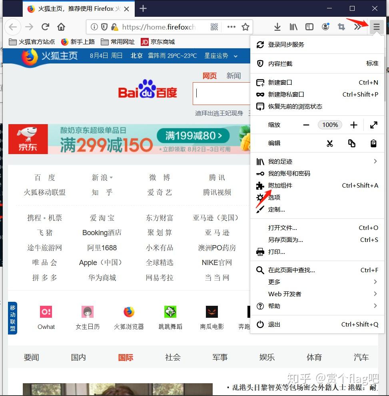Open 我的账号和密码 entry

pyautogui.click(x=317, y=174)
